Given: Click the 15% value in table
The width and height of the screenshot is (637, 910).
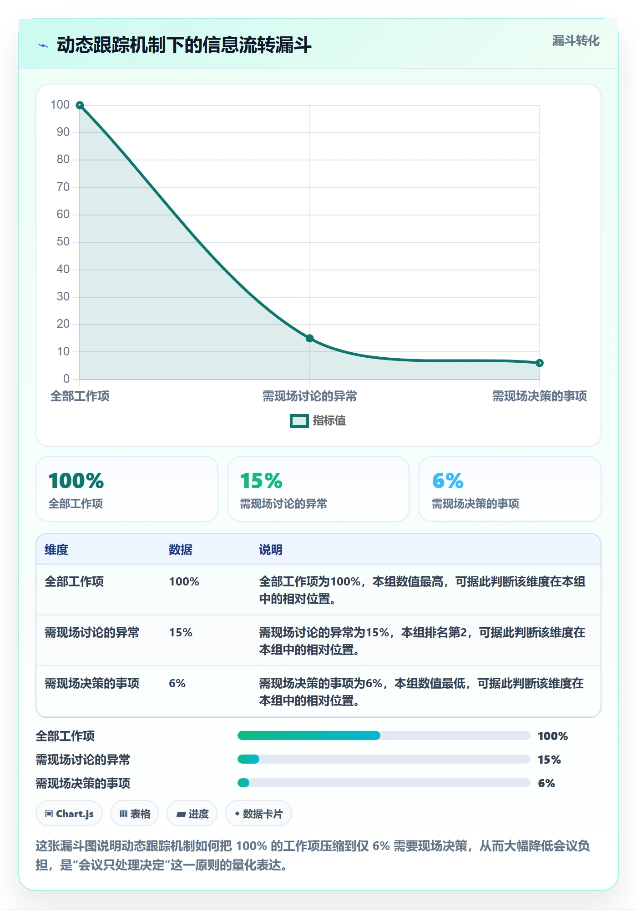Looking at the screenshot, I should click(181, 632).
